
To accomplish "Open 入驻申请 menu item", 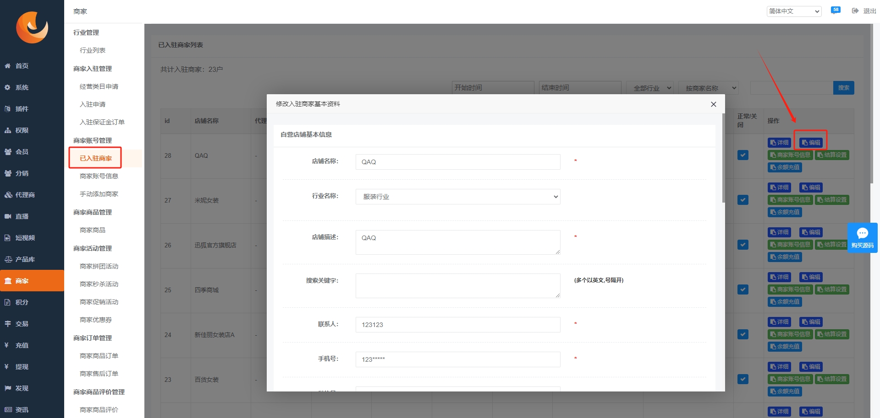I will (x=93, y=104).
